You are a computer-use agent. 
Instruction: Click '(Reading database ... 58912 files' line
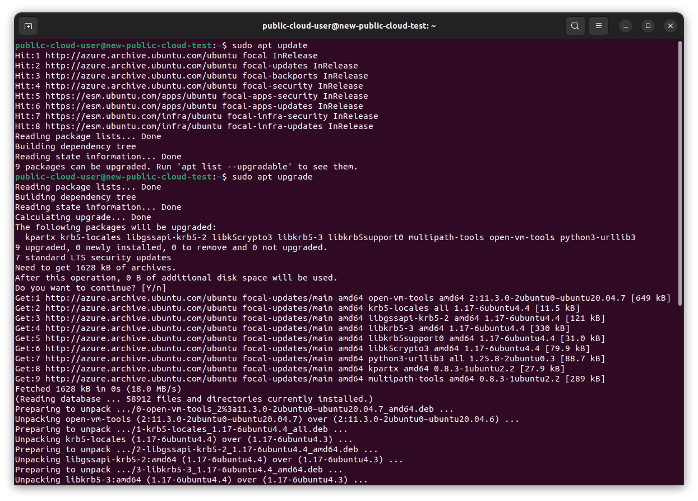194,399
